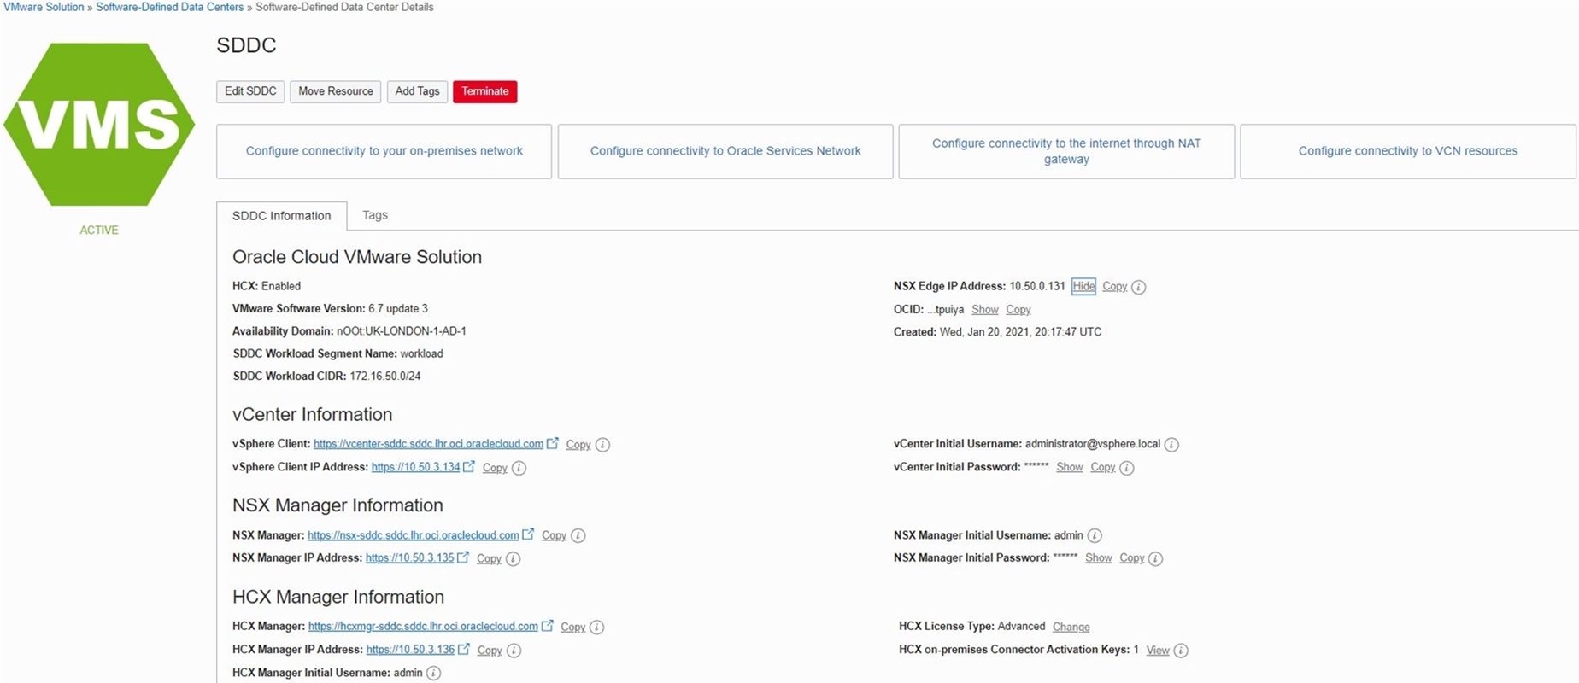Viewport: 1579px width, 683px height.
Task: Select the administrator@vsphere.local username text
Action: (x=1093, y=444)
